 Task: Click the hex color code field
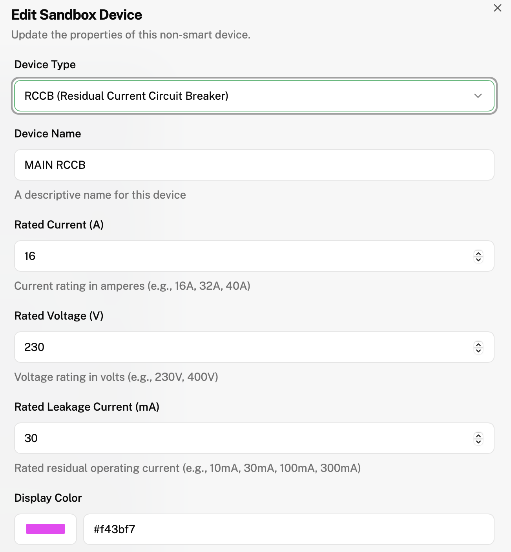pyautogui.click(x=288, y=529)
